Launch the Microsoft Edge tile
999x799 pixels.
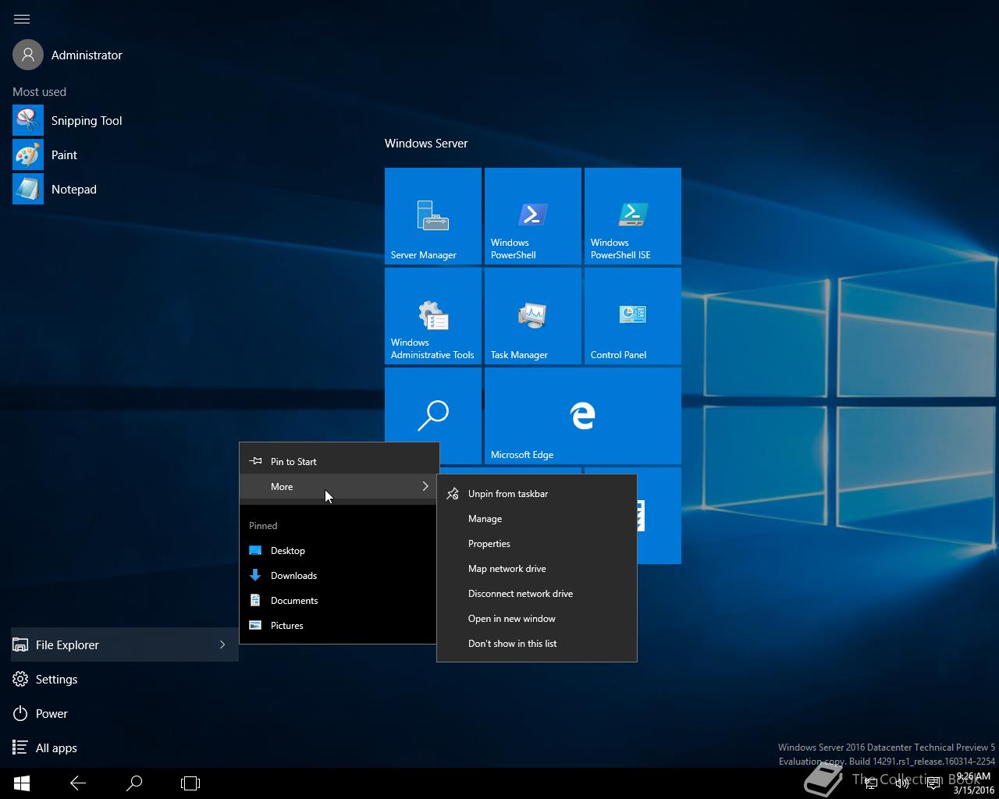(583, 416)
